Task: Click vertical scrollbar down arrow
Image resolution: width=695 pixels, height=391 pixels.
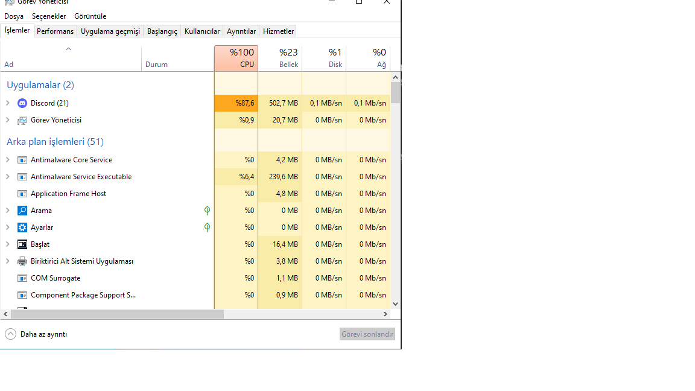Action: pyautogui.click(x=395, y=304)
